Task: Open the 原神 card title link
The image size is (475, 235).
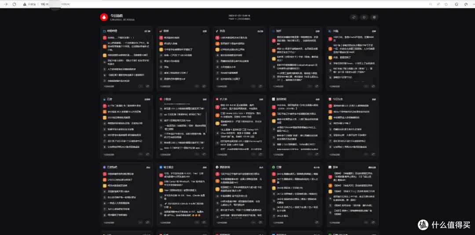Action: pos(335,167)
